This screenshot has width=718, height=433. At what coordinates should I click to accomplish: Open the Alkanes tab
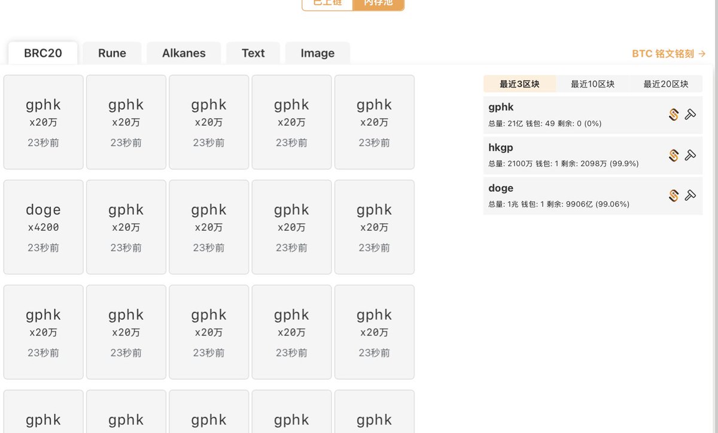point(184,53)
